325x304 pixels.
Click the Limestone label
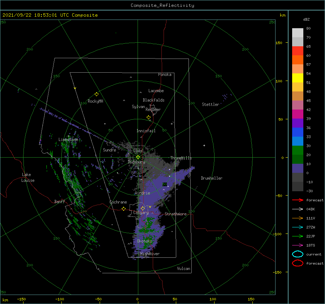[x=68, y=140]
